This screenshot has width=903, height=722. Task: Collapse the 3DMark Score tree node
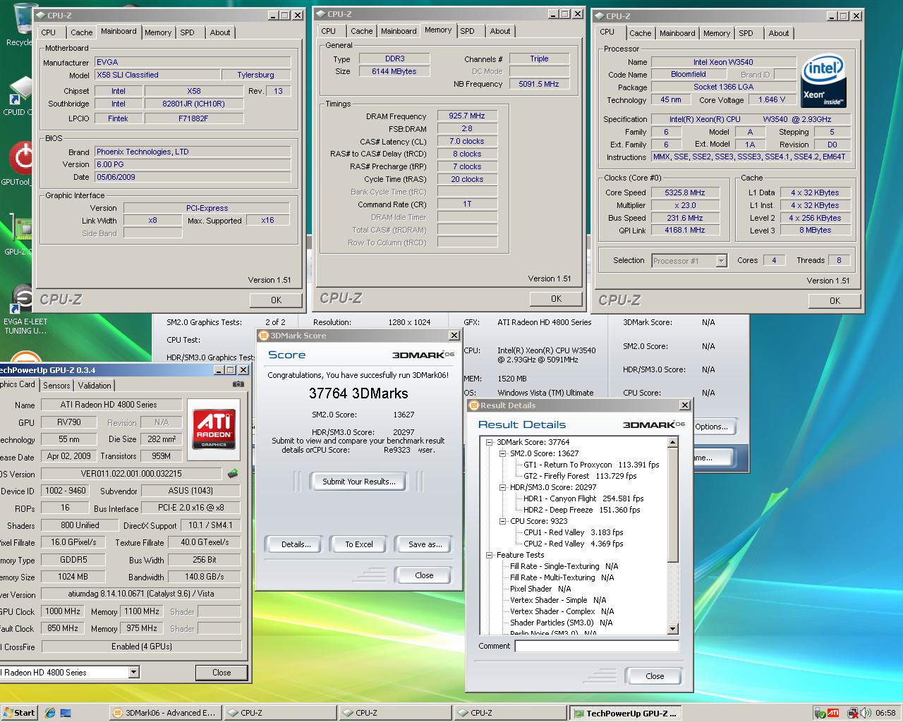pos(490,442)
